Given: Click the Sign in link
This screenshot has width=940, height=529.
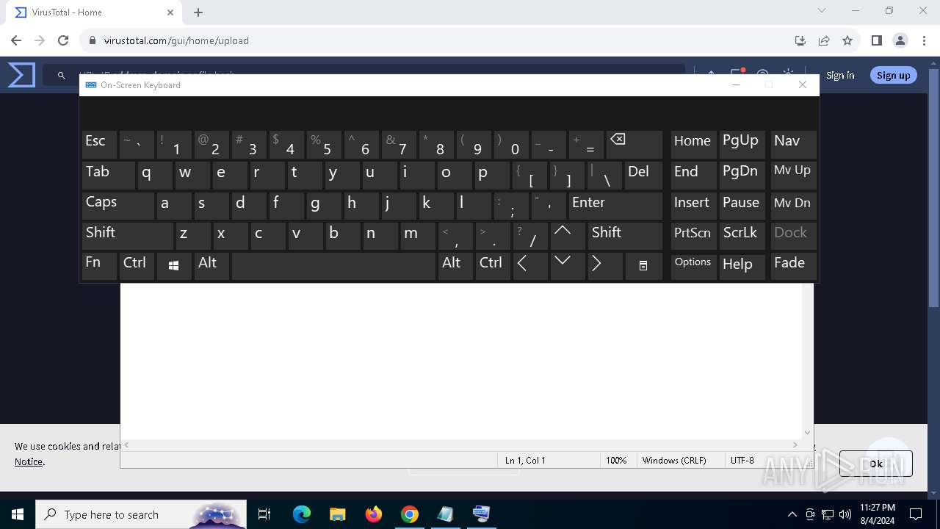Looking at the screenshot, I should 840,75.
